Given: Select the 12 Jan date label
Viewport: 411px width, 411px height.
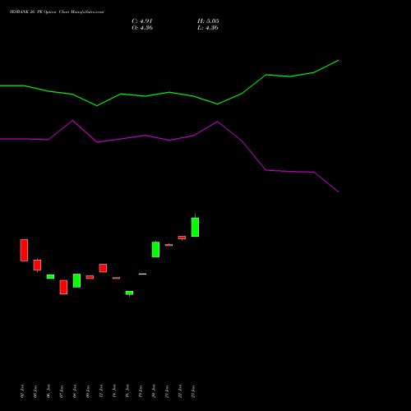Looking at the screenshot, I should 101,391.
